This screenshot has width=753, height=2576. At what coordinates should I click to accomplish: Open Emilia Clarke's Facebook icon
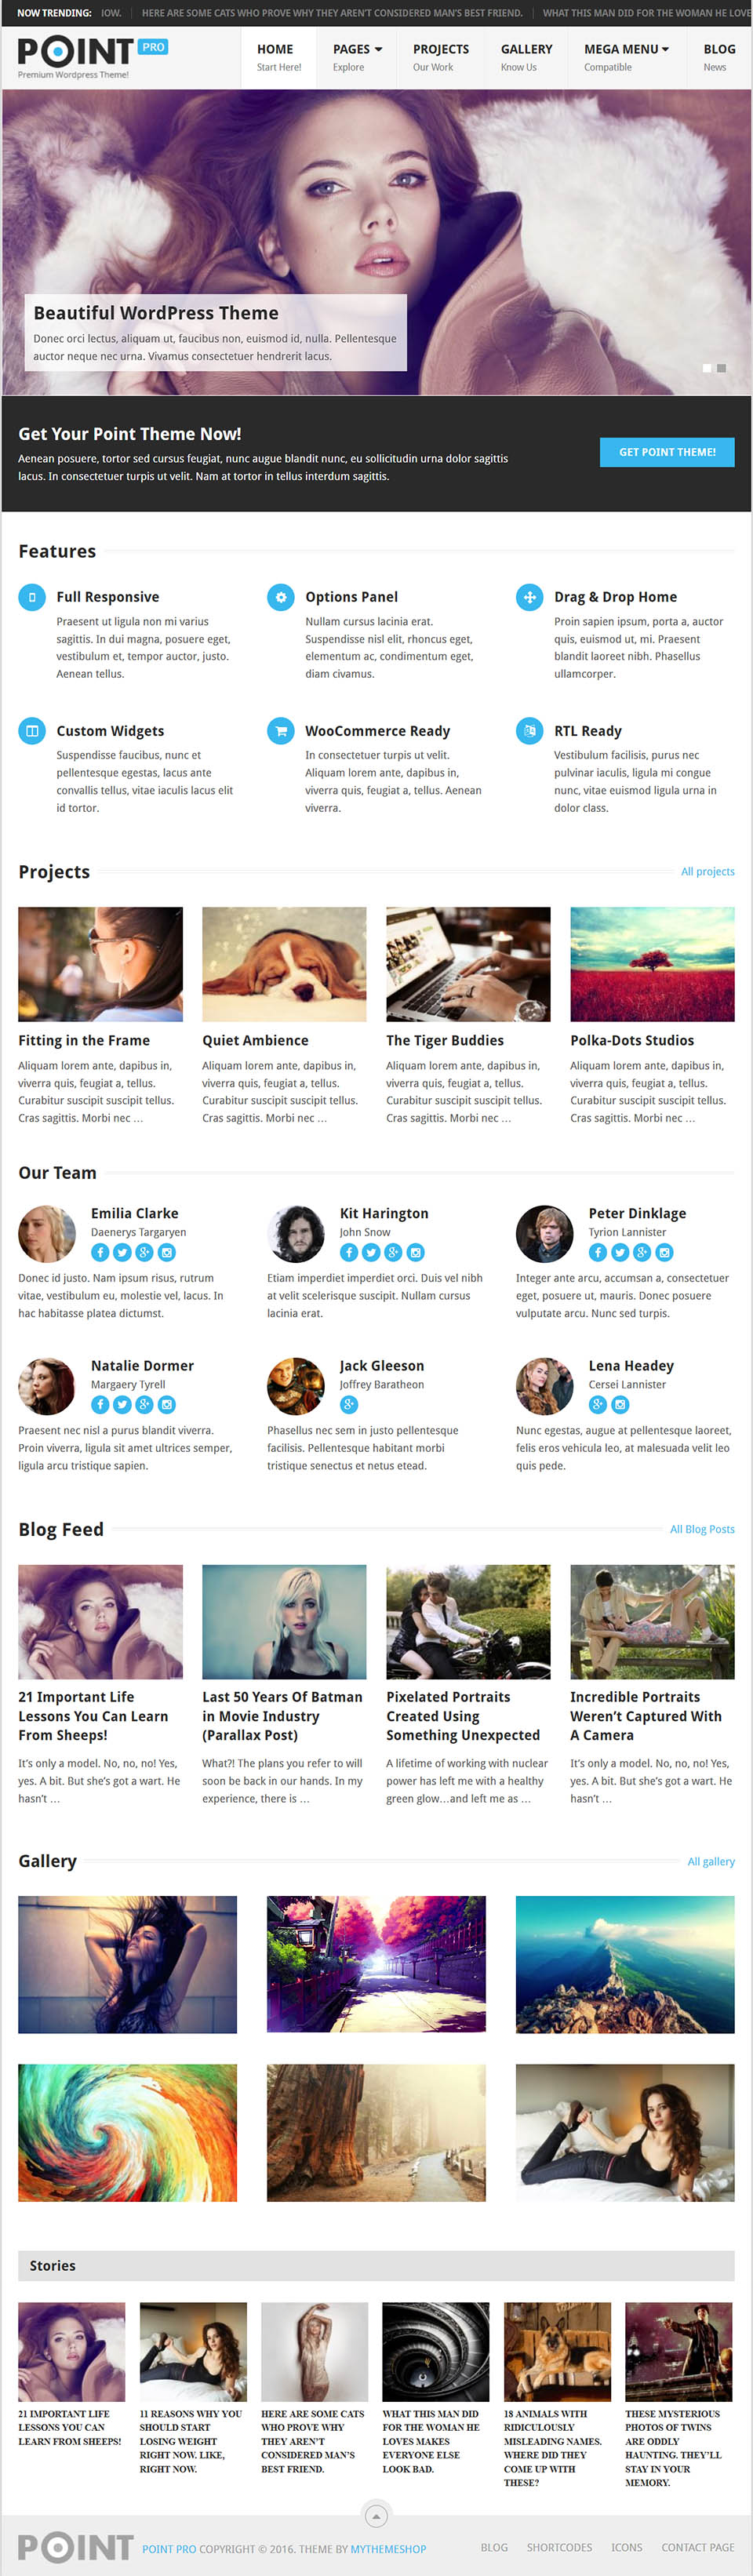pos(100,1252)
